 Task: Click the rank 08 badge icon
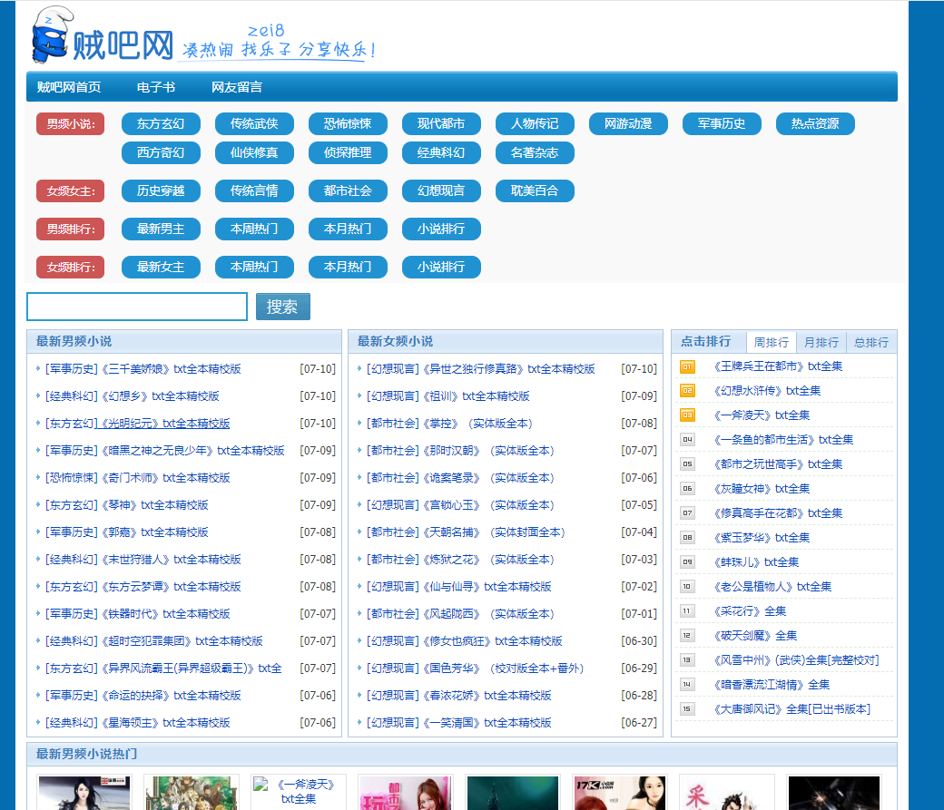pos(687,537)
